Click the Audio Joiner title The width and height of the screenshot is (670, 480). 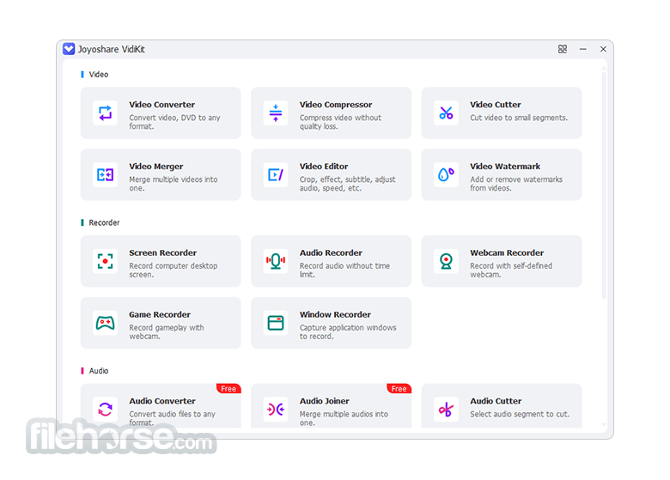[325, 401]
